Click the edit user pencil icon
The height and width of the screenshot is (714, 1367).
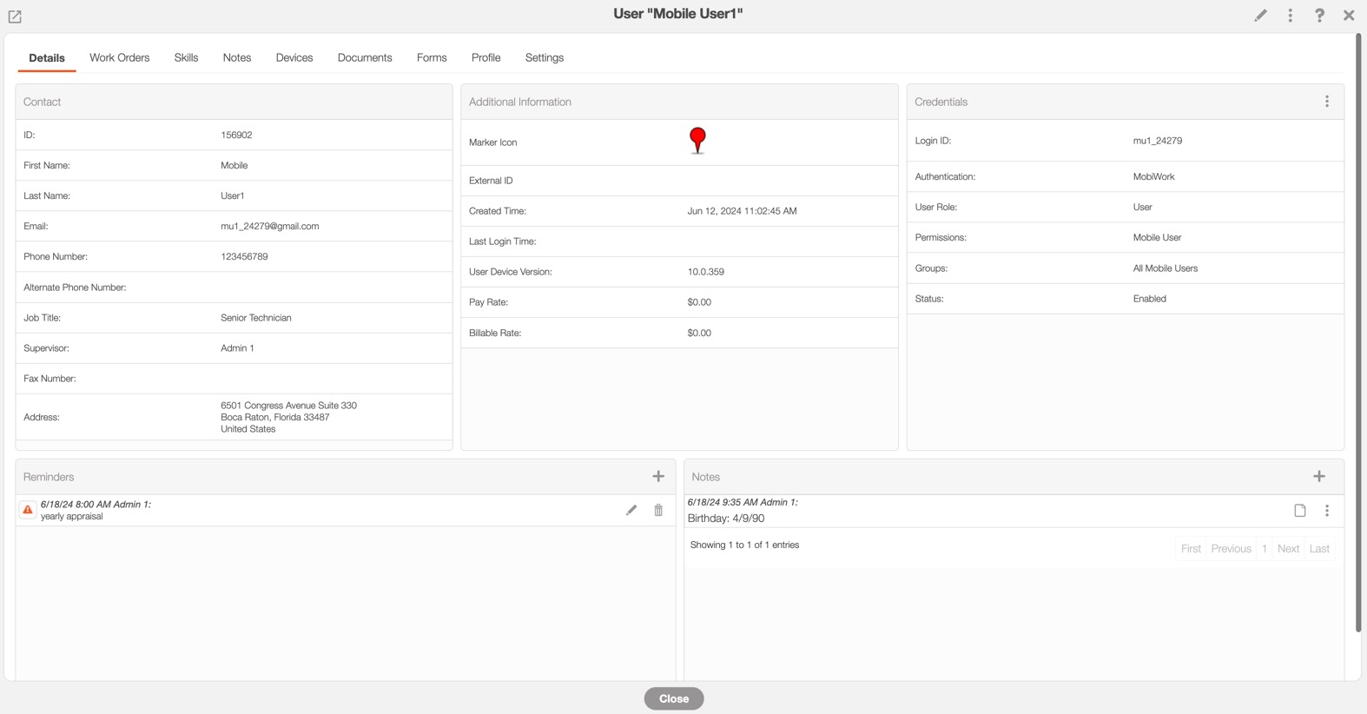1260,16
